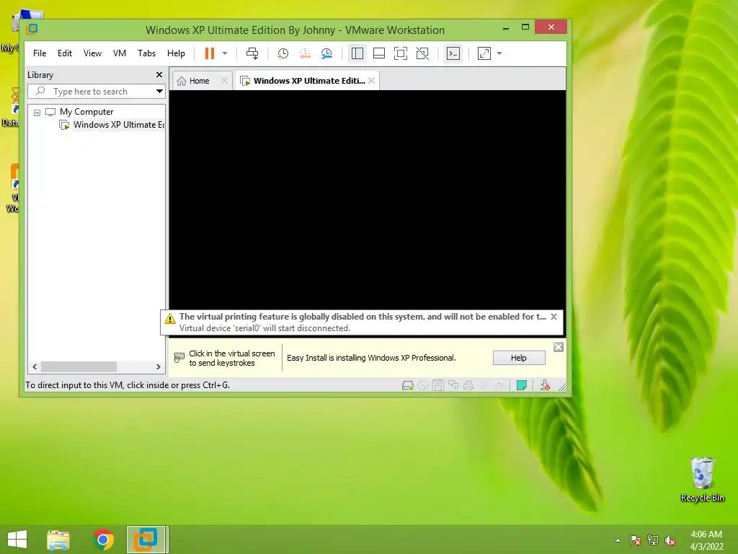Open the power options dropdown beside Pause
The height and width of the screenshot is (554, 738).
tap(225, 53)
